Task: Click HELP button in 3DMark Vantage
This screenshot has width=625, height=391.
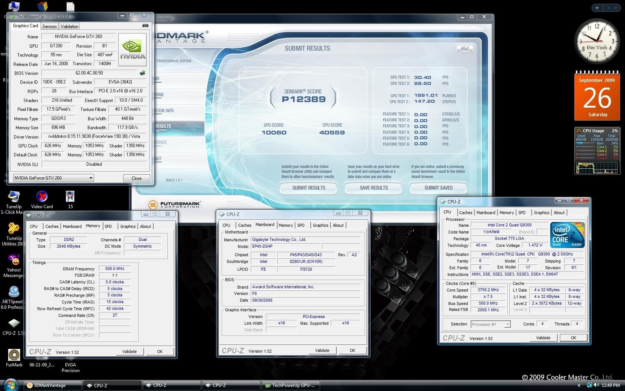Action: pos(465,48)
